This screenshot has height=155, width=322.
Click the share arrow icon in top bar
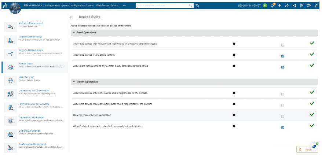[x=287, y=5]
